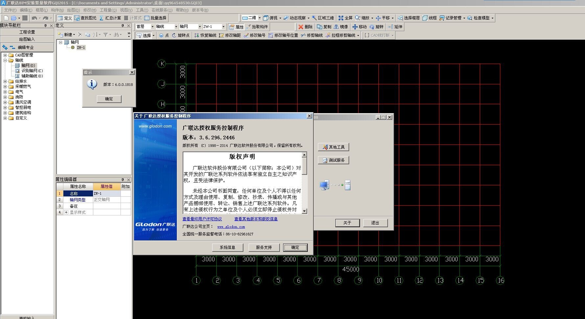Open the 查找图元 search tool
The width and height of the screenshot is (585, 319).
tap(85, 18)
